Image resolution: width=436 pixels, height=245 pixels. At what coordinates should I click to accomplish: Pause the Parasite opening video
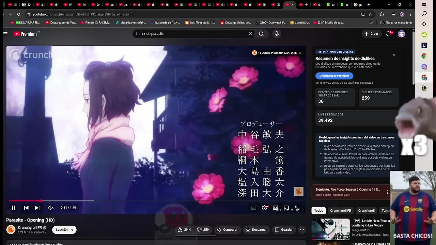point(14,208)
